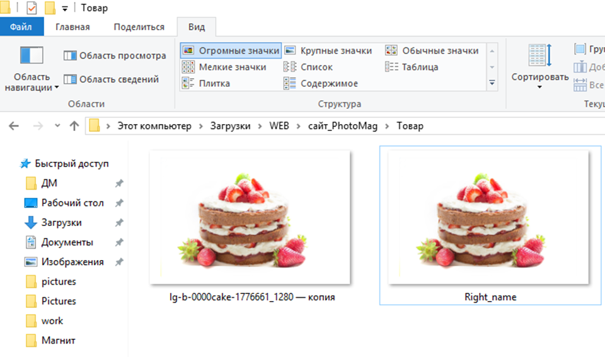Select the Right_name cake thumbnail

pos(488,217)
